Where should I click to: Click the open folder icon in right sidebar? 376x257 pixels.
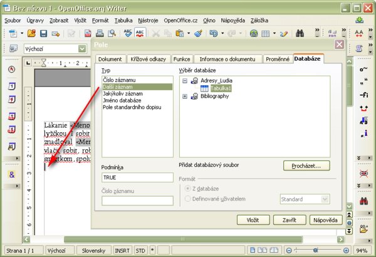coord(363,229)
